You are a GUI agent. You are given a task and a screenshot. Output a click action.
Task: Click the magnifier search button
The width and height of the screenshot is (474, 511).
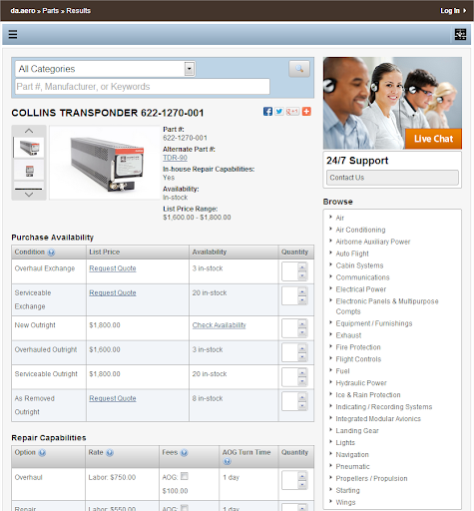(299, 69)
